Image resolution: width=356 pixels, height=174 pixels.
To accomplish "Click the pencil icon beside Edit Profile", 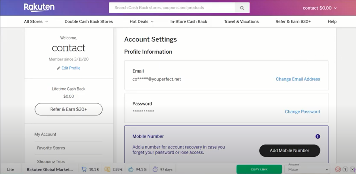I will coord(58,68).
